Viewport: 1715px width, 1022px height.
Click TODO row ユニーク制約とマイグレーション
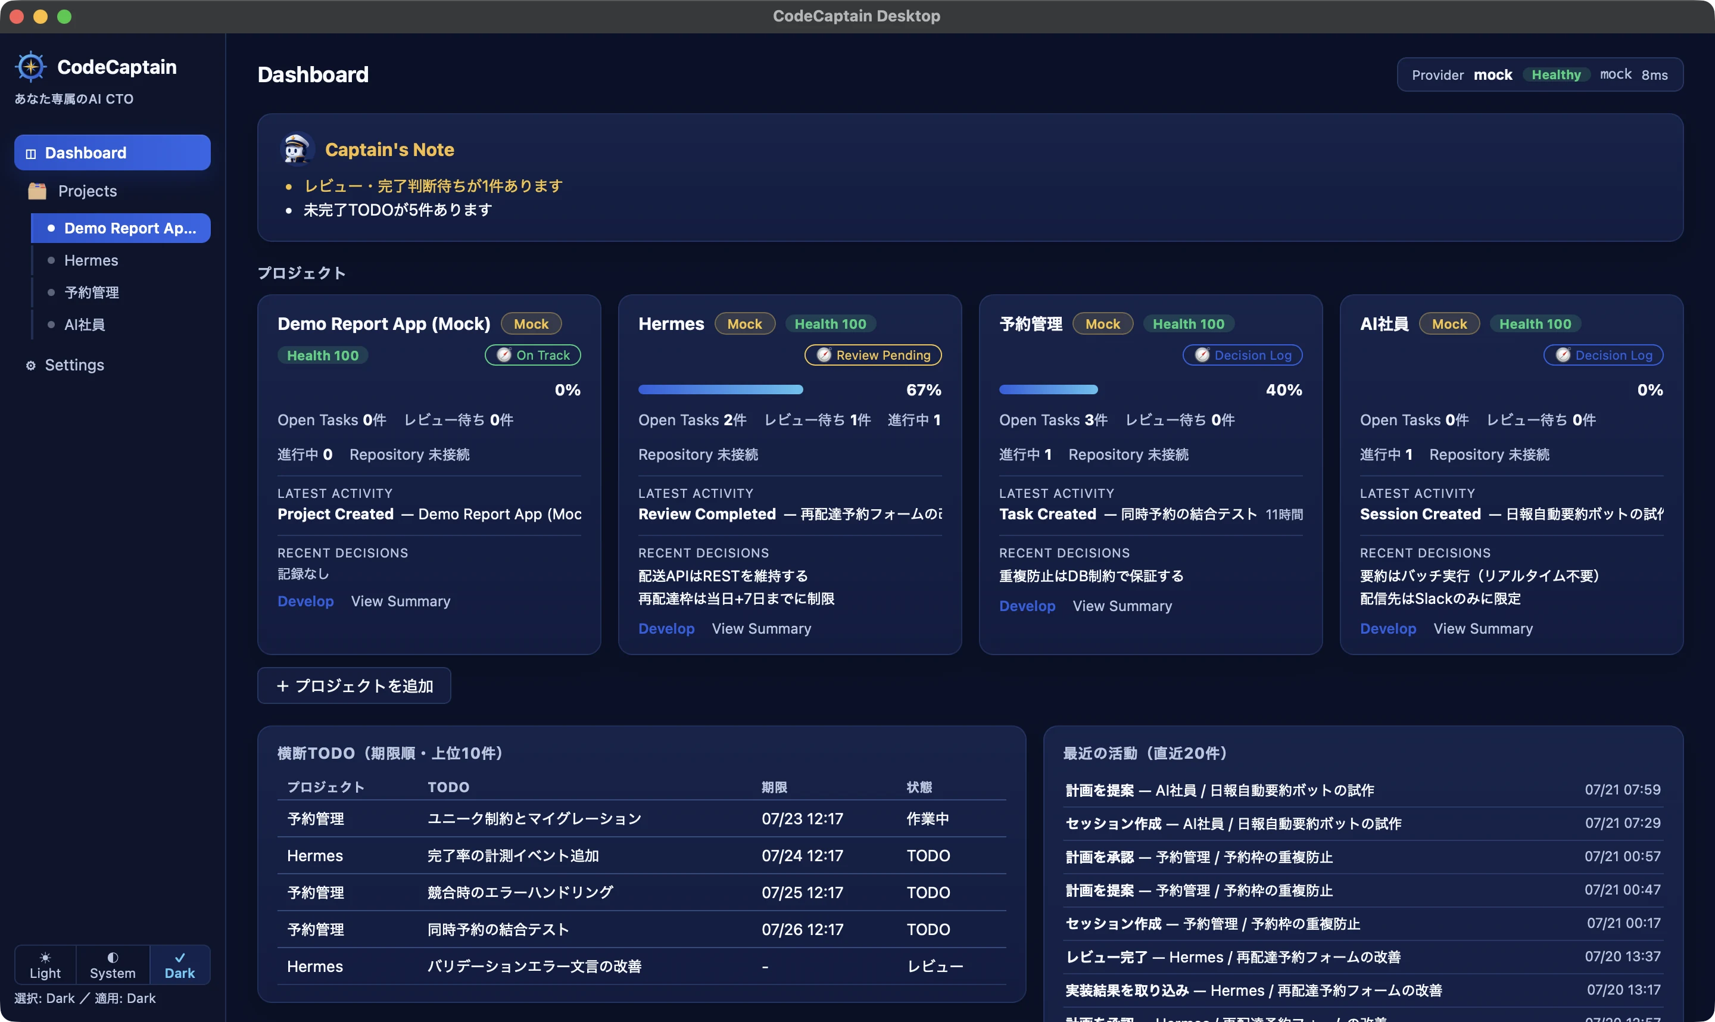(x=642, y=819)
